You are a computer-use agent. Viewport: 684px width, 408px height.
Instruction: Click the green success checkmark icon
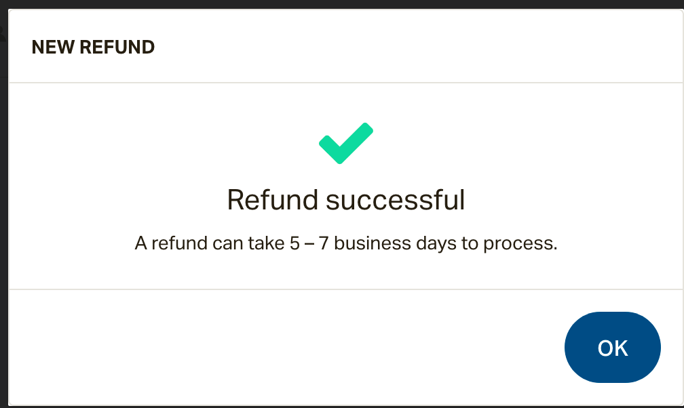click(x=346, y=144)
